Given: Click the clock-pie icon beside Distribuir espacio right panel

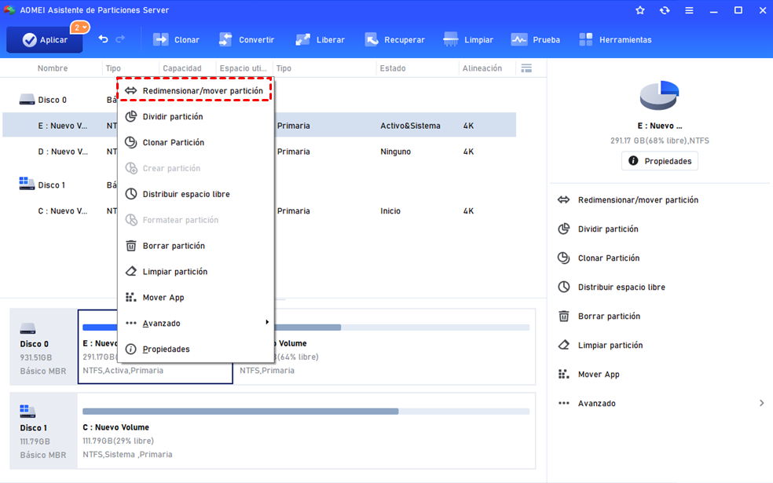Looking at the screenshot, I should click(x=563, y=287).
